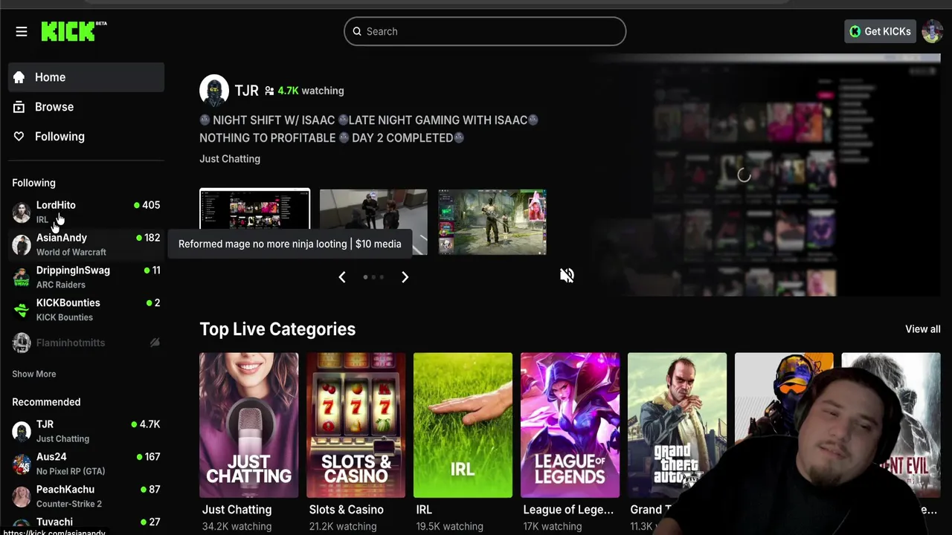Select third featured stream thumbnail
The width and height of the screenshot is (952, 535).
[492, 222]
